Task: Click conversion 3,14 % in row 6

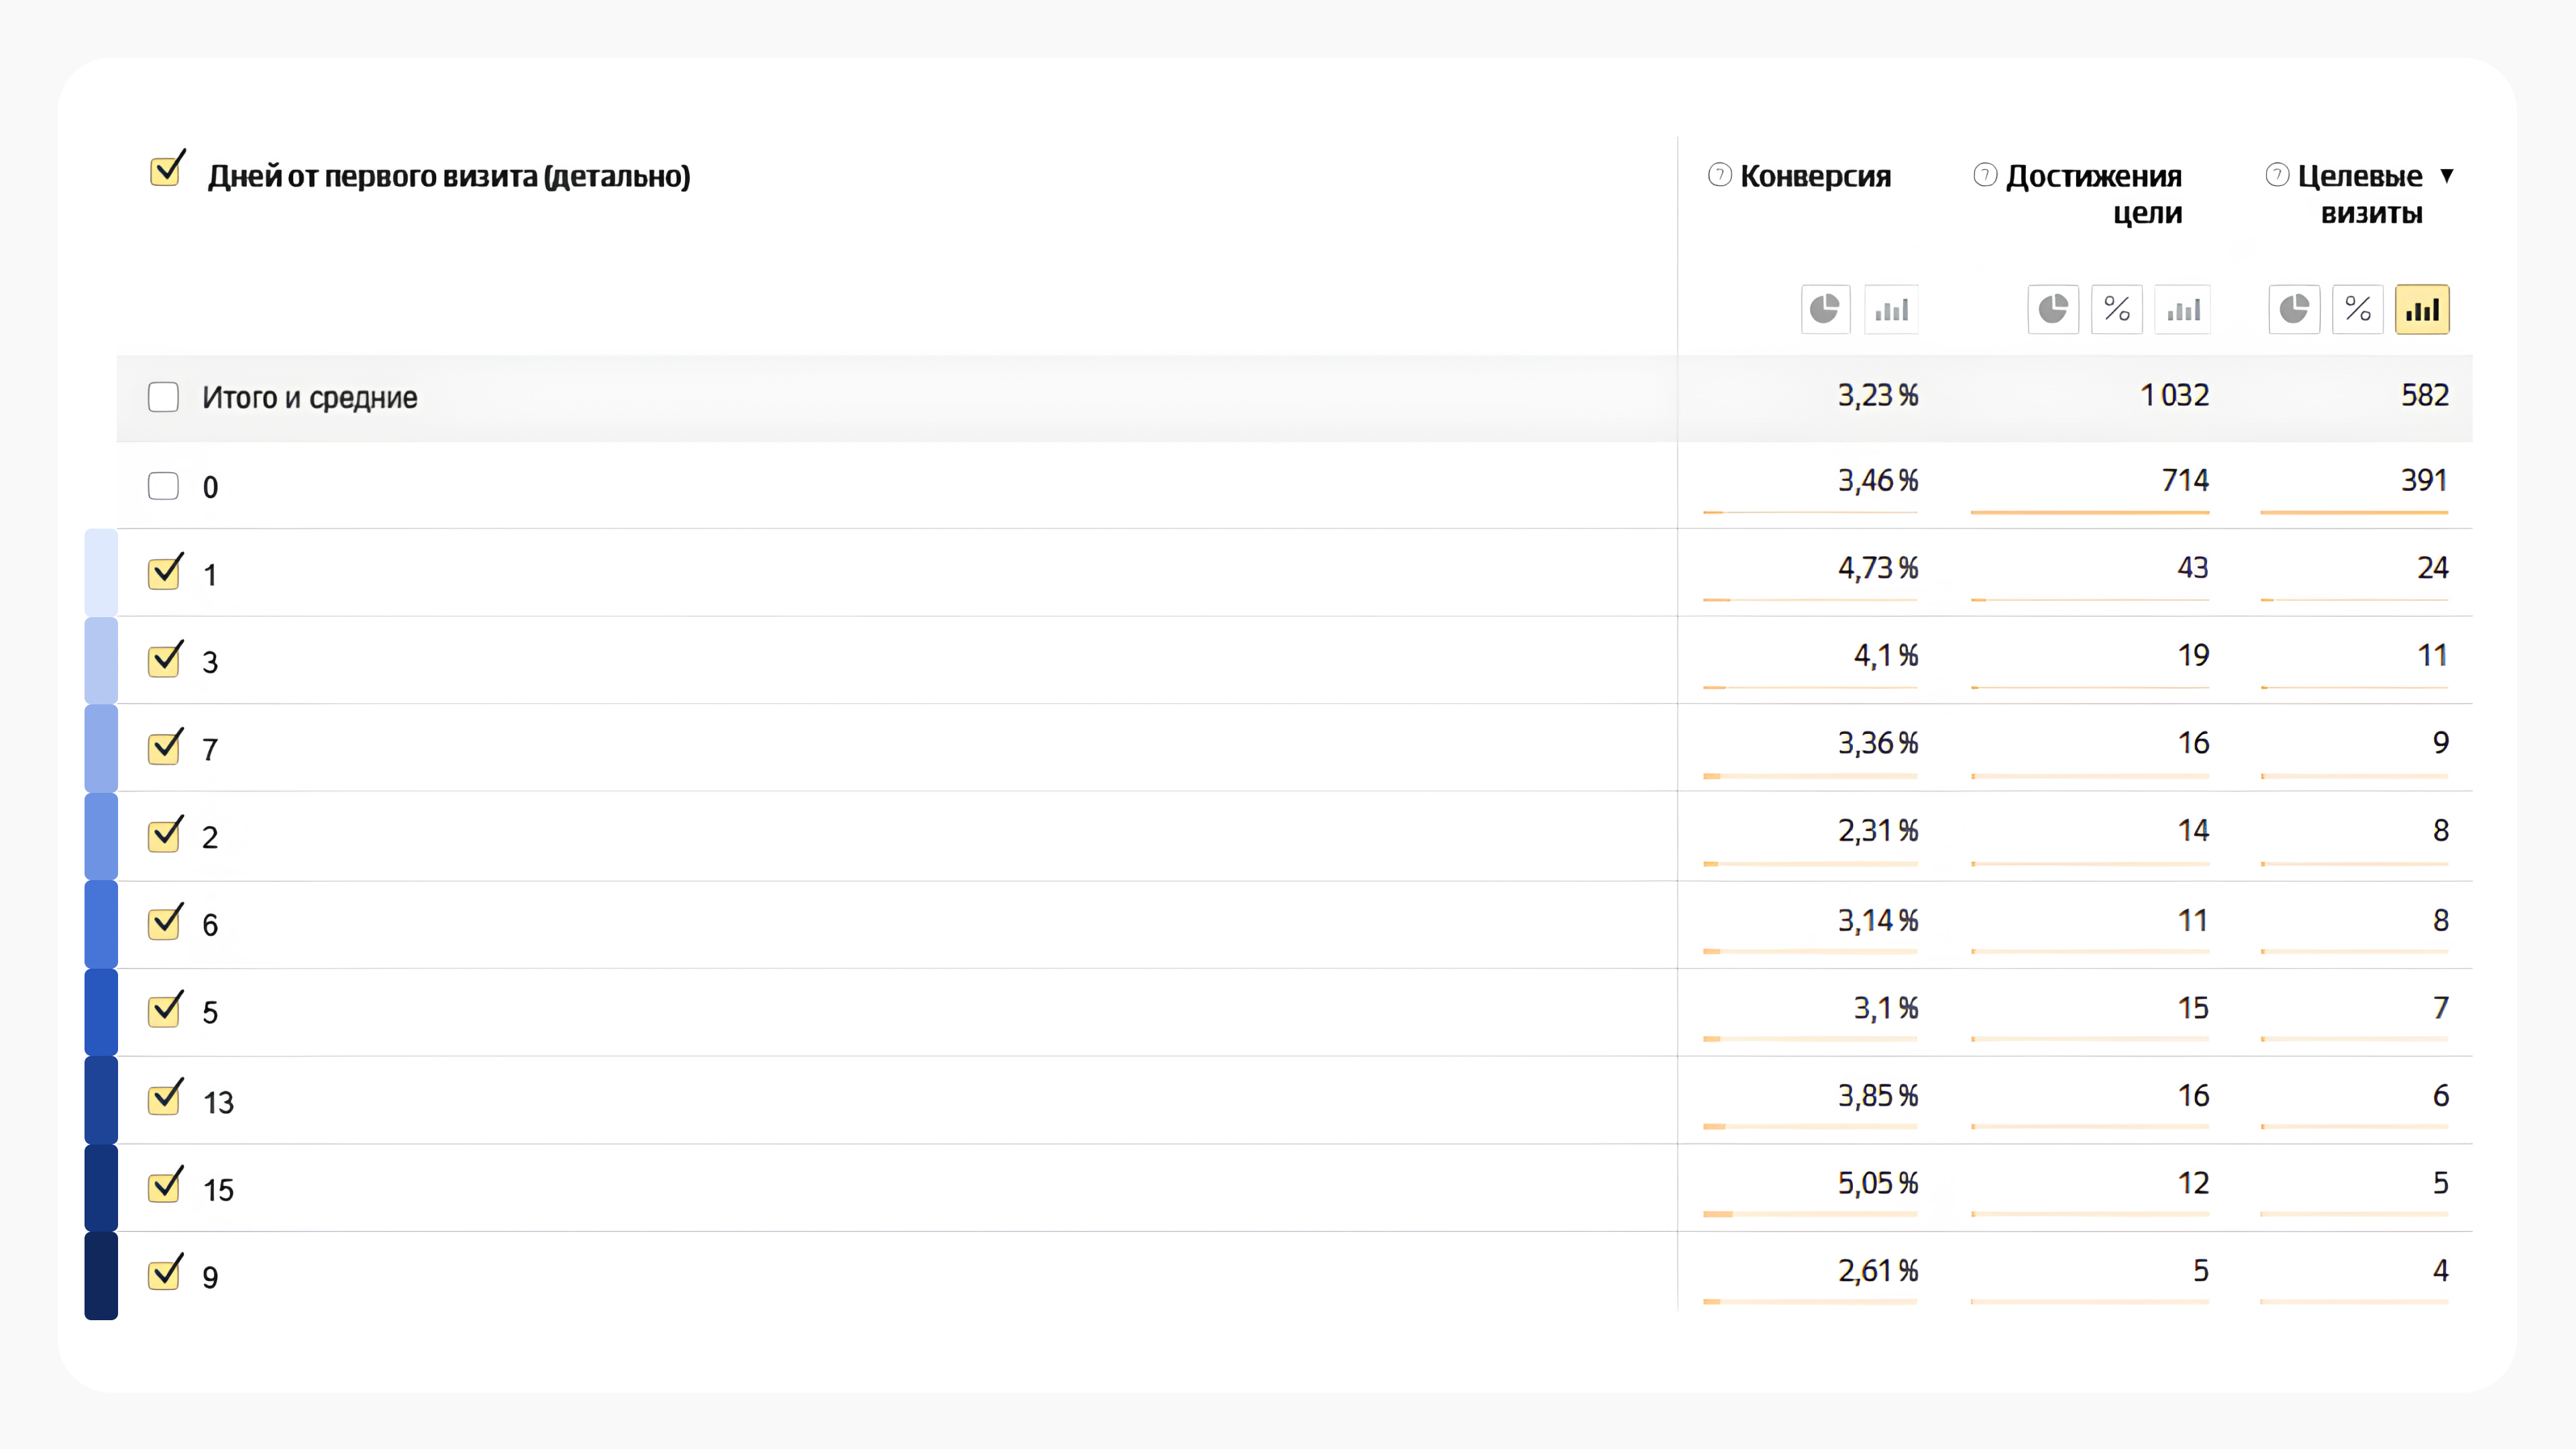Action: 1878,920
